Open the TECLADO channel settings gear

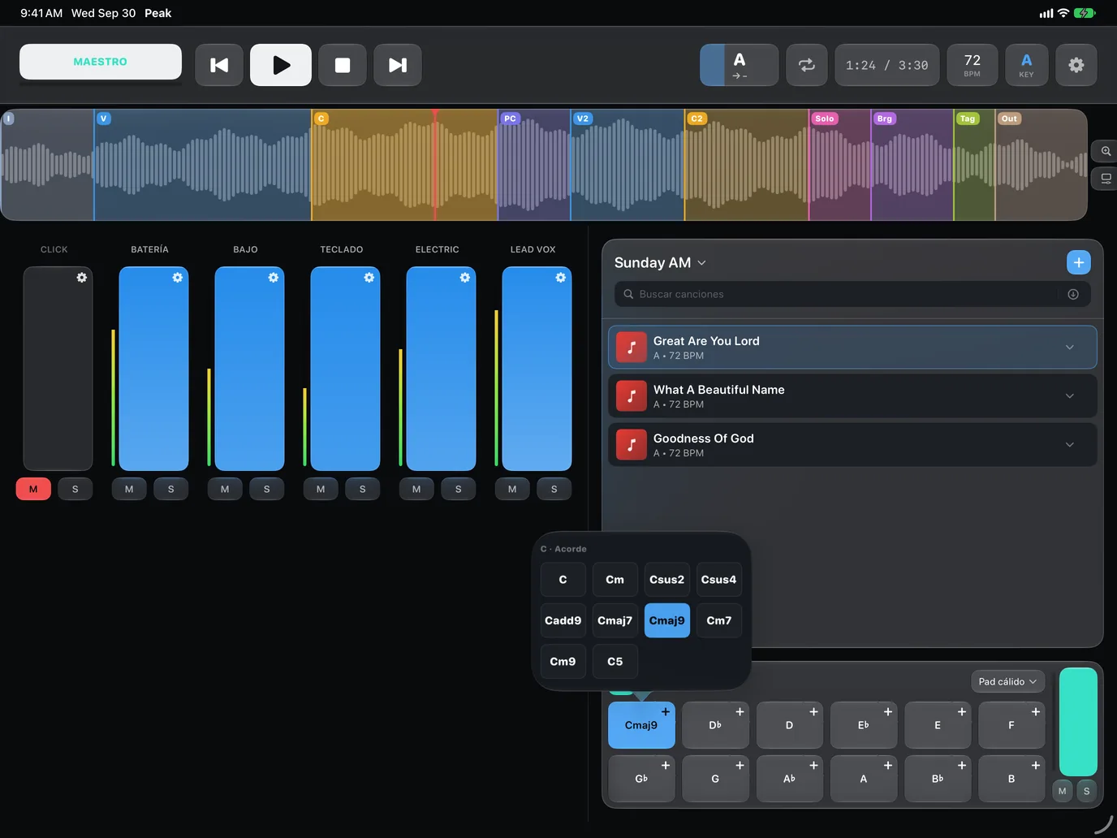point(369,278)
